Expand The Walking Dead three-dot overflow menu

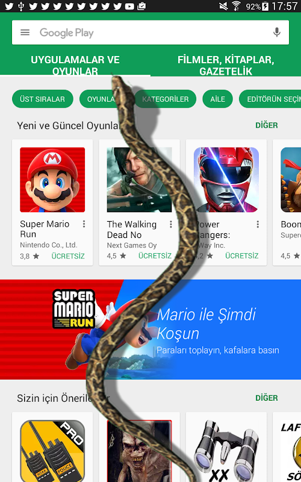tap(170, 224)
